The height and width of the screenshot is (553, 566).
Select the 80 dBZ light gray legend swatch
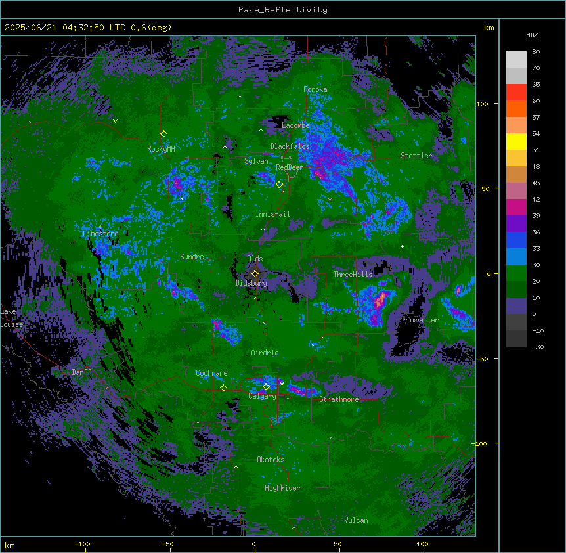pos(516,59)
